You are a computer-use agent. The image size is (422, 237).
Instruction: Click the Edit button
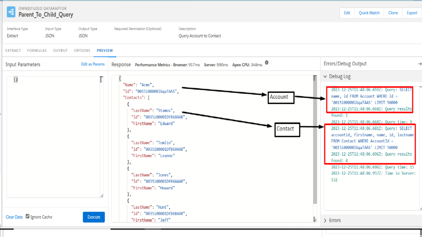tap(347, 13)
